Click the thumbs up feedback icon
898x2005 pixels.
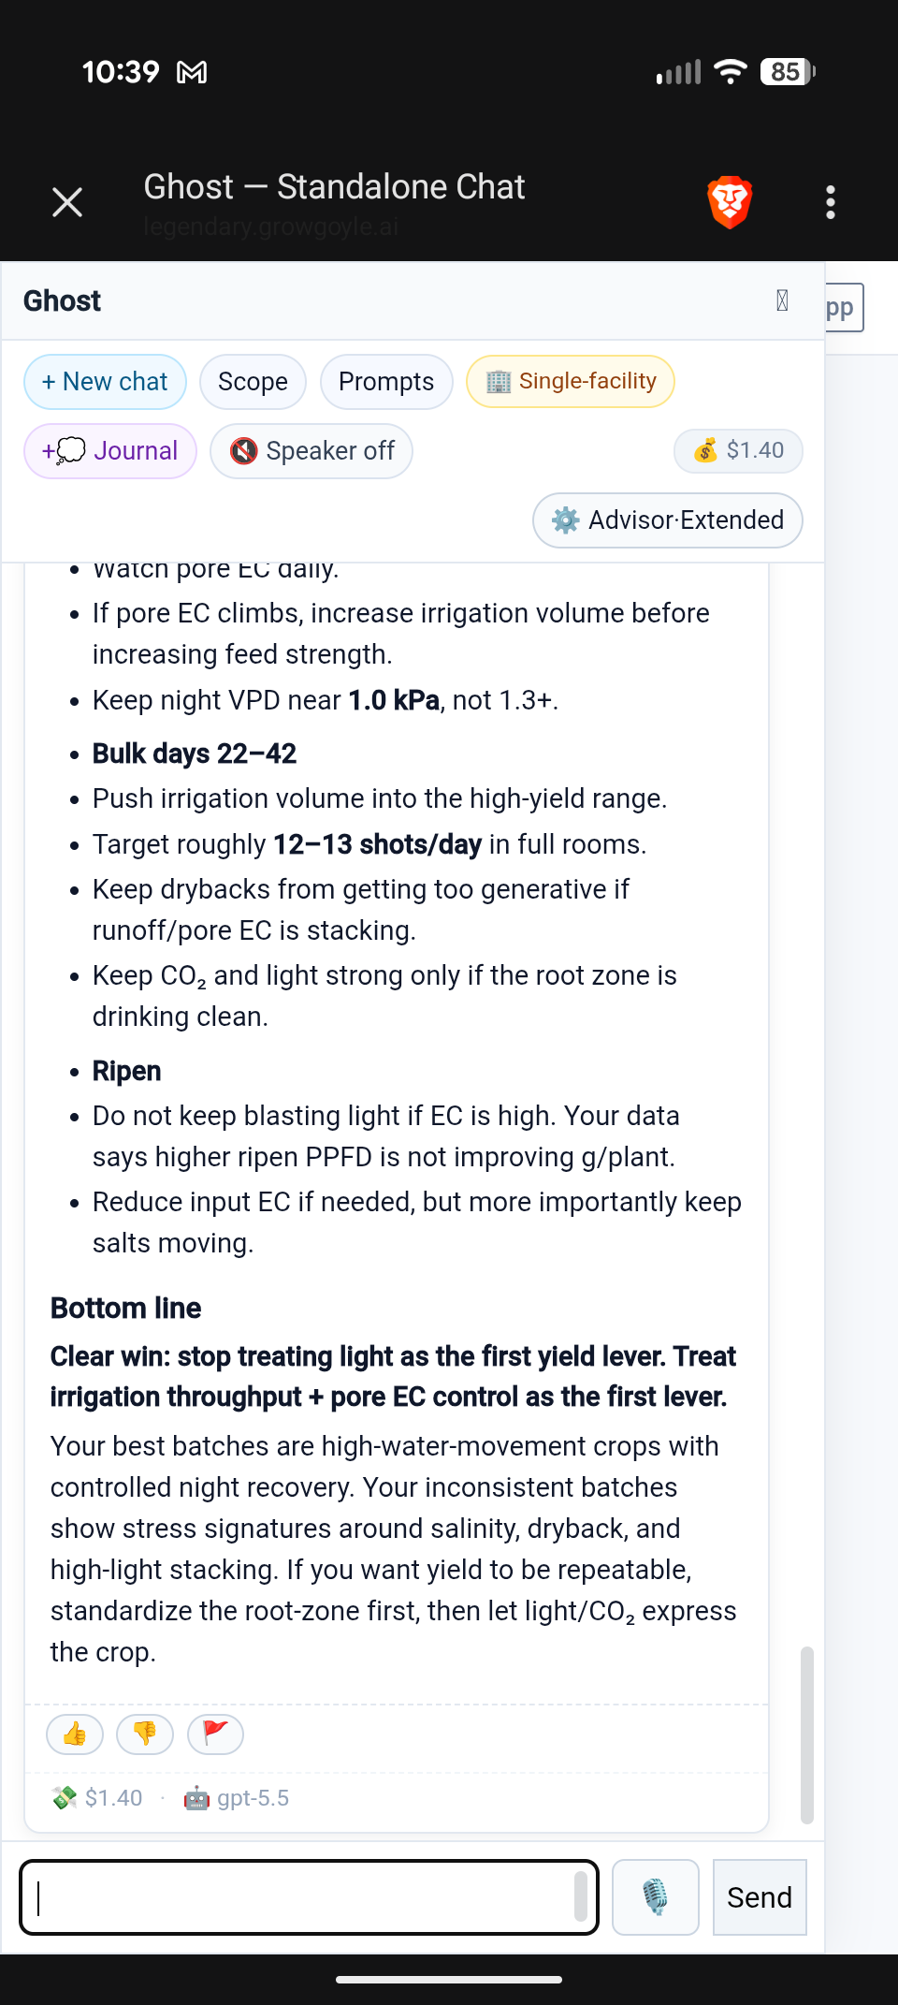75,1734
